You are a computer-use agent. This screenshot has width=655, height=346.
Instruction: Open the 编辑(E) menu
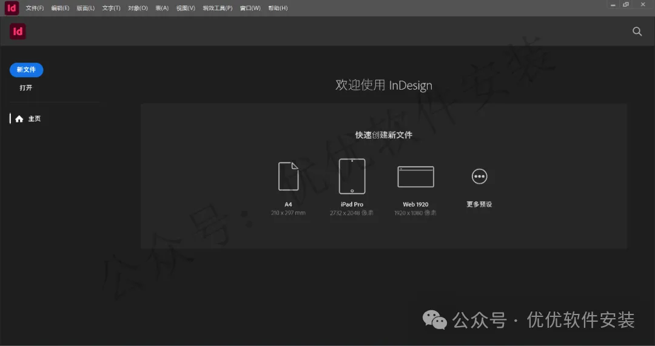[x=60, y=8]
